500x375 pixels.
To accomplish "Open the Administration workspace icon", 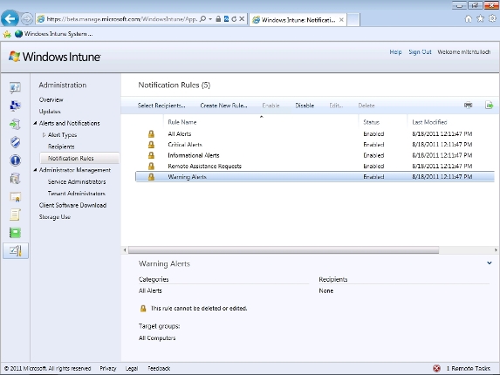I will 16,251.
